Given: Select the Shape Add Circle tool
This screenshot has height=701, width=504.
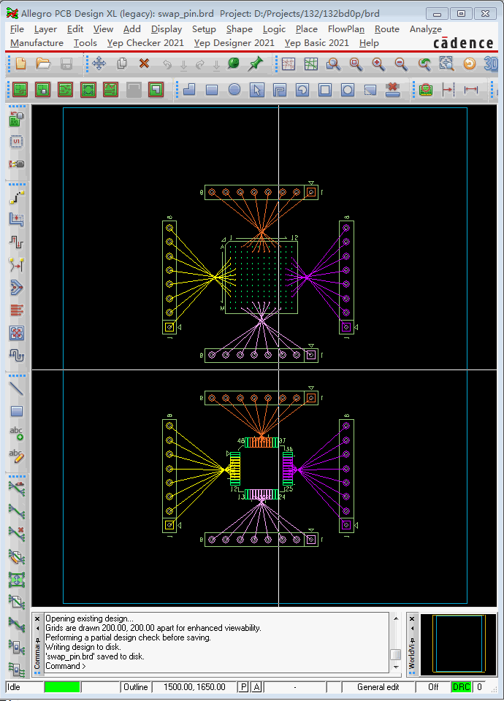Looking at the screenshot, I should 234,90.
